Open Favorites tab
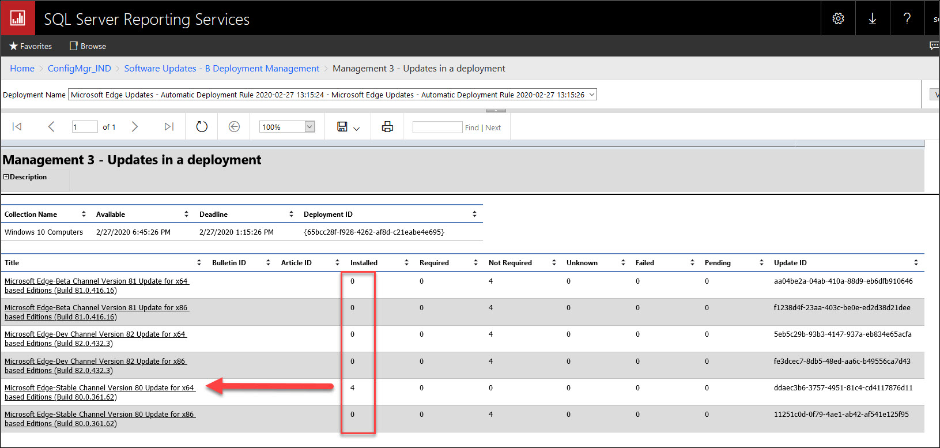940x448 pixels. point(31,46)
